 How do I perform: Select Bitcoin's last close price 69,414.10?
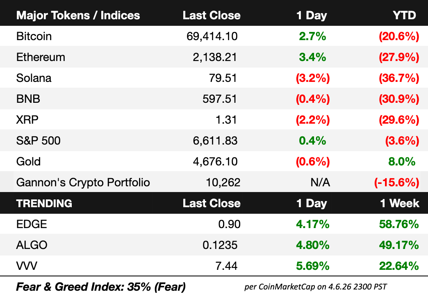click(x=212, y=36)
